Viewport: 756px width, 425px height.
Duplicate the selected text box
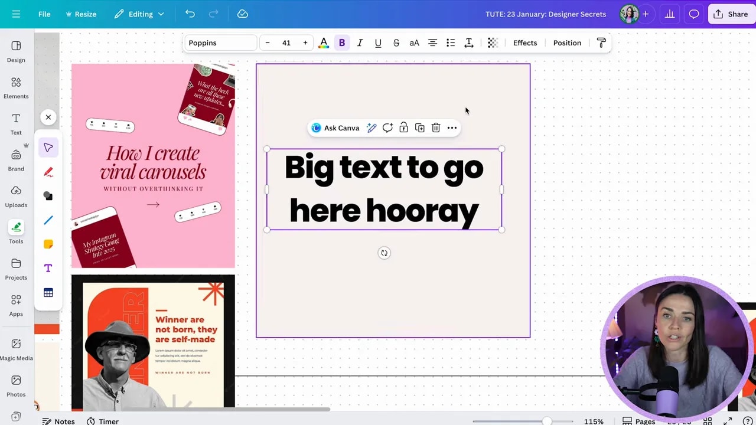419,127
